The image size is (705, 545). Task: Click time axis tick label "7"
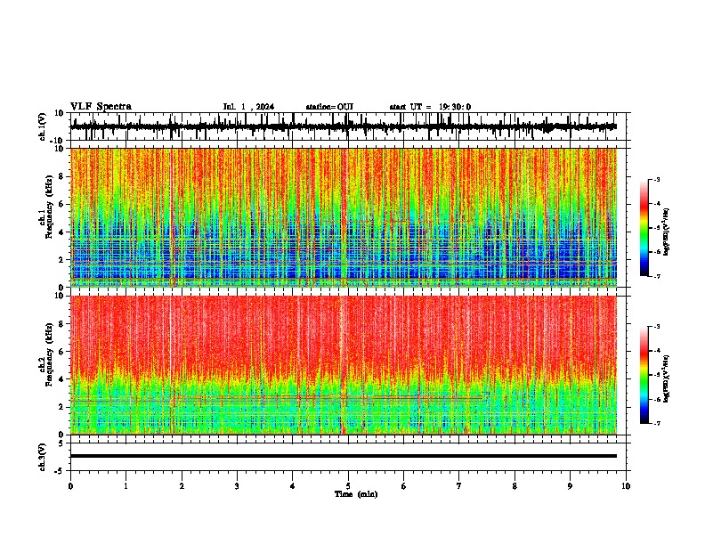click(x=459, y=486)
